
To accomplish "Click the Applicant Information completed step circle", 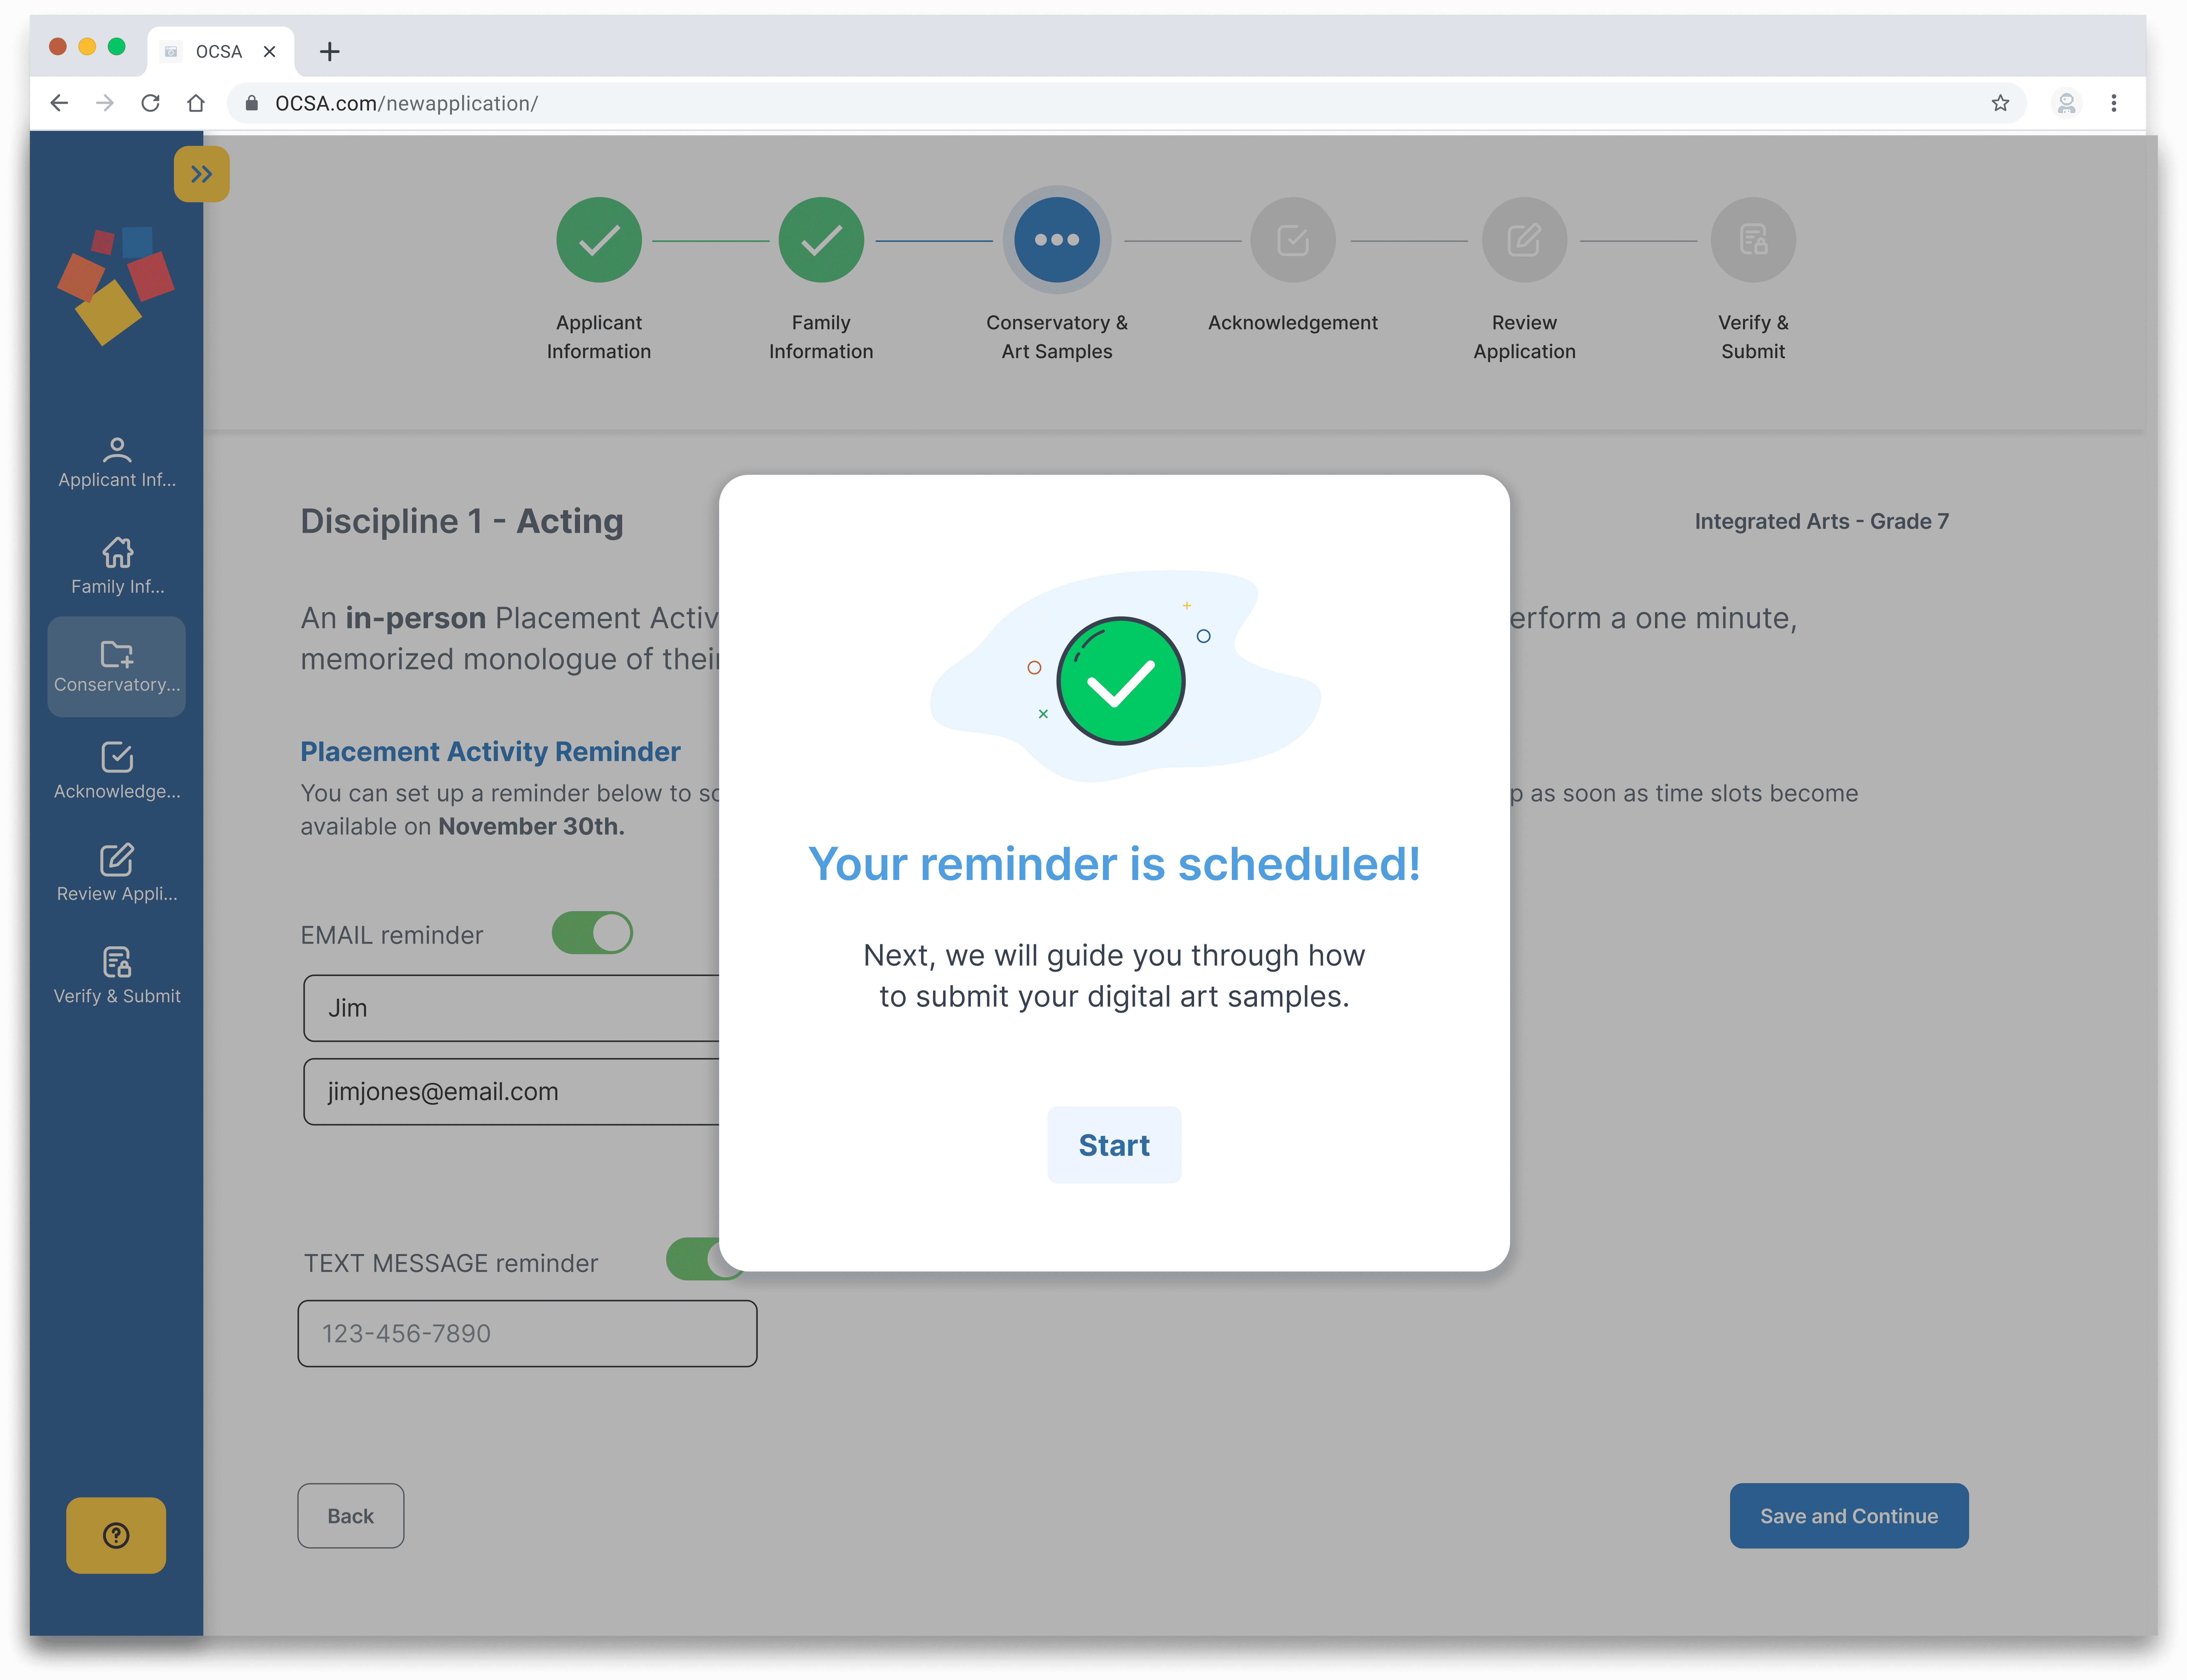I will click(599, 240).
